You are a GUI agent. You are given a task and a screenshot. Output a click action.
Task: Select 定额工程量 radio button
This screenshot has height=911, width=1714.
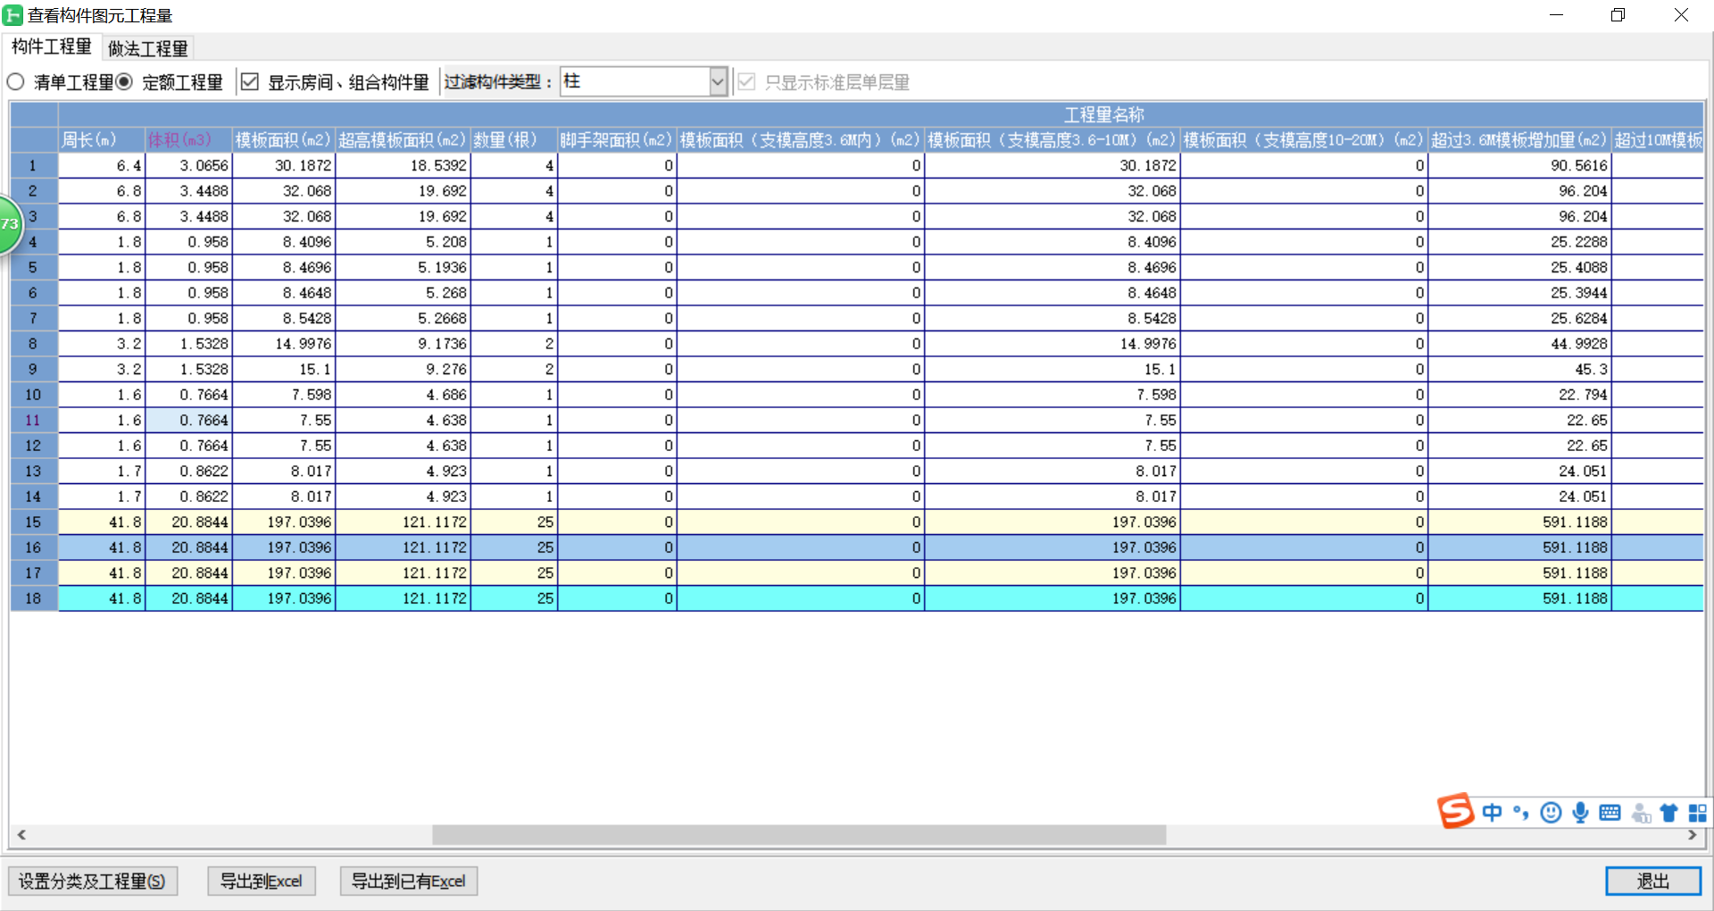[124, 82]
